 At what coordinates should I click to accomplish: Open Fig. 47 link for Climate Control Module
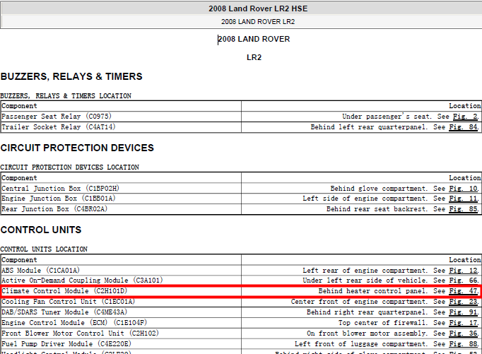click(464, 290)
